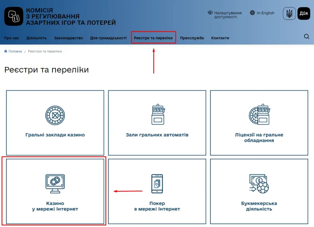Click the Ukrainian trident emblem icon

(x=289, y=13)
